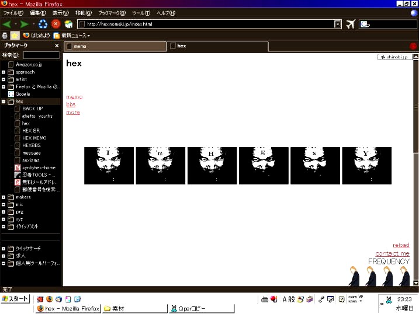
Task: Open the ファイル menu
Action: pos(13,13)
